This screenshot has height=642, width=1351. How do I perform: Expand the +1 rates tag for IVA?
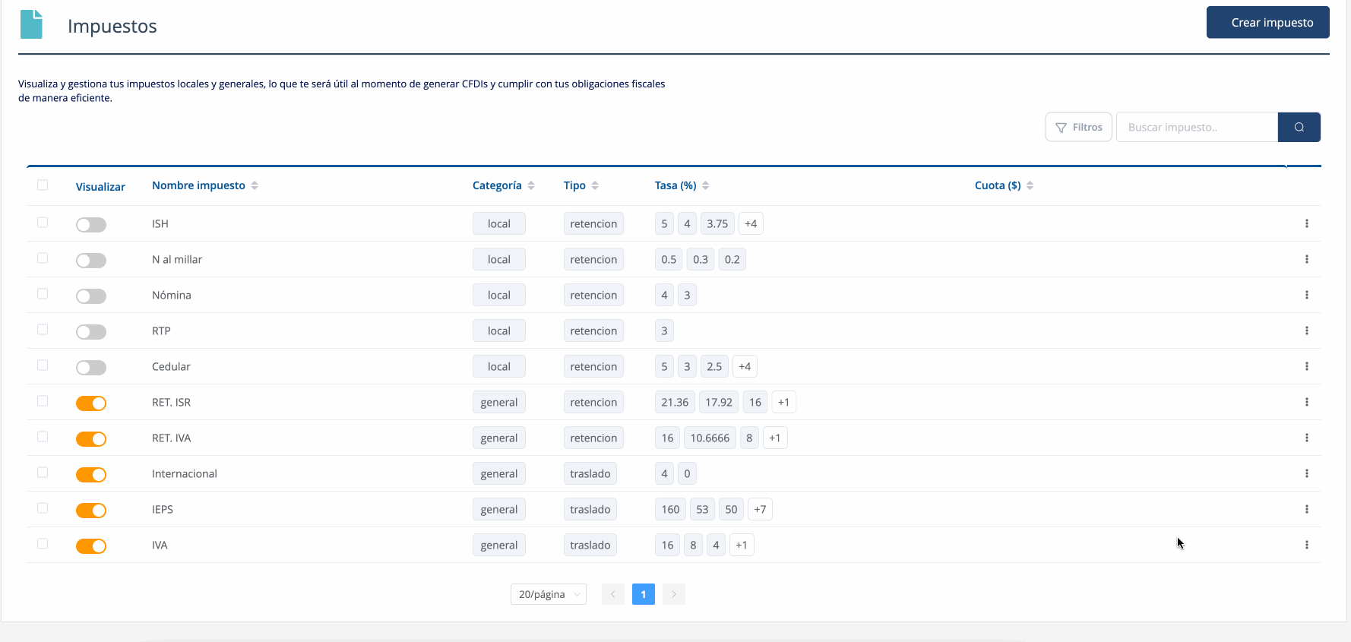click(742, 545)
